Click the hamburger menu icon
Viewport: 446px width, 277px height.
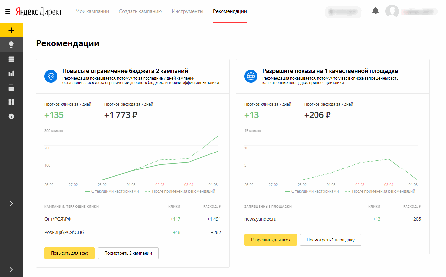tap(8, 12)
